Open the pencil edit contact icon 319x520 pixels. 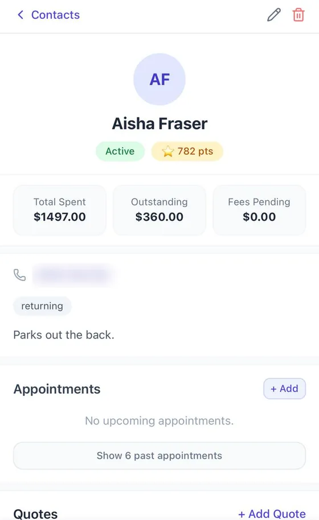pos(274,15)
